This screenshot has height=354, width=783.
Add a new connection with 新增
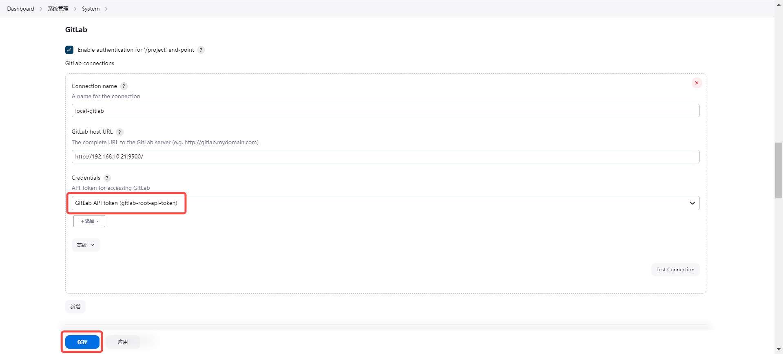pos(75,307)
